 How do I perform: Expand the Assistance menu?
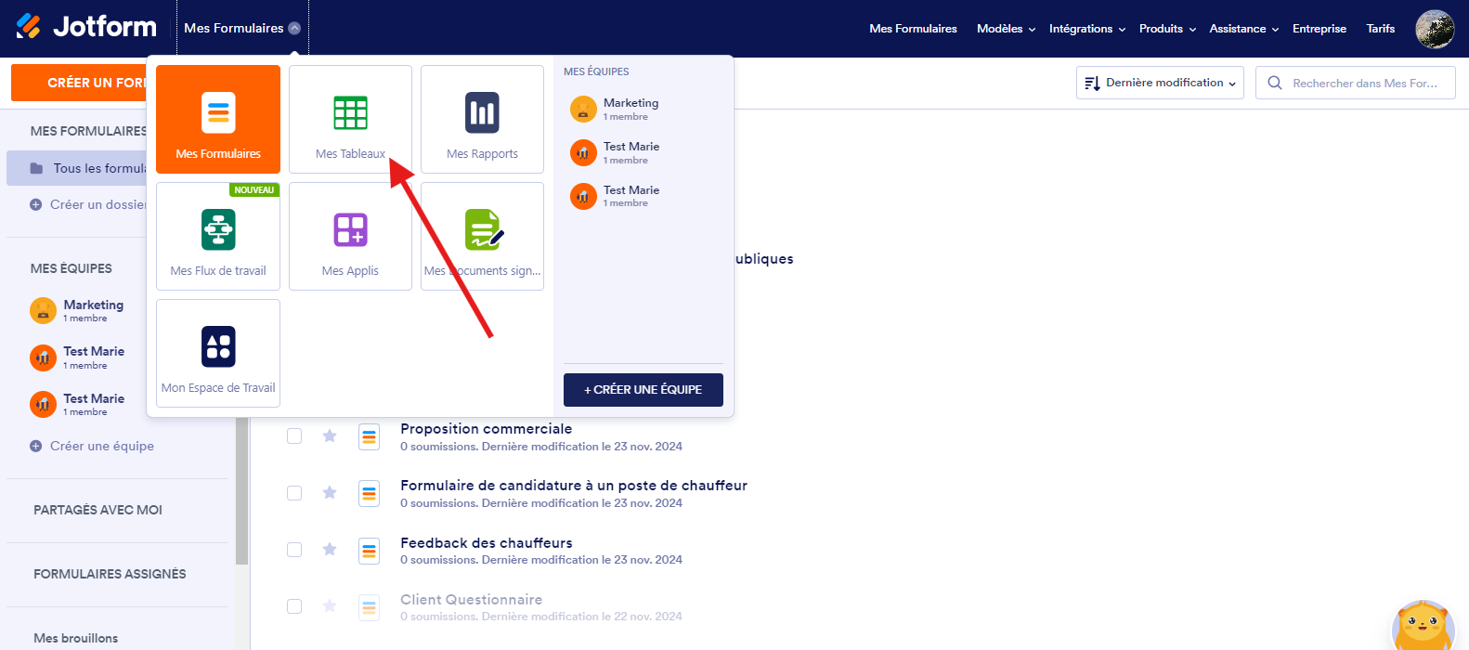1244,29
